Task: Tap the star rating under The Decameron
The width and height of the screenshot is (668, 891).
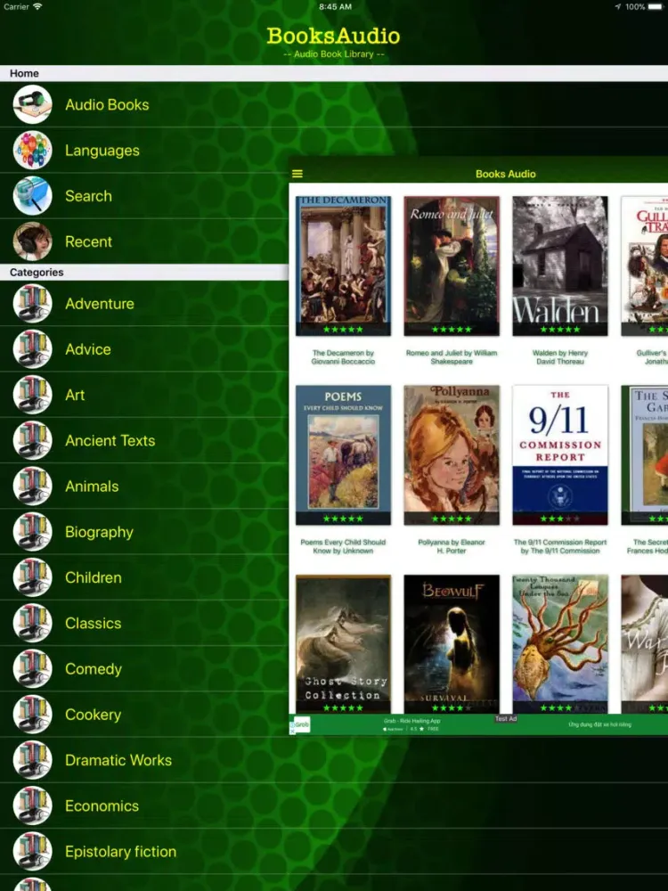Action: [343, 330]
